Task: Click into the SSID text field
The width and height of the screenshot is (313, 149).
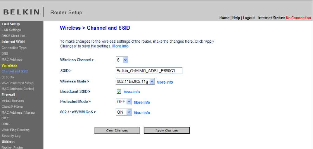Action: coord(149,71)
